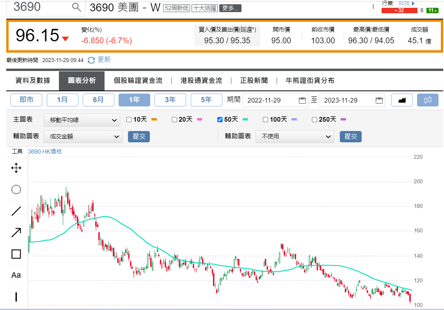Image resolution: width=444 pixels, height=310 pixels.
Task: Uncheck the 50天 moving average checkbox
Action: pyautogui.click(x=220, y=119)
